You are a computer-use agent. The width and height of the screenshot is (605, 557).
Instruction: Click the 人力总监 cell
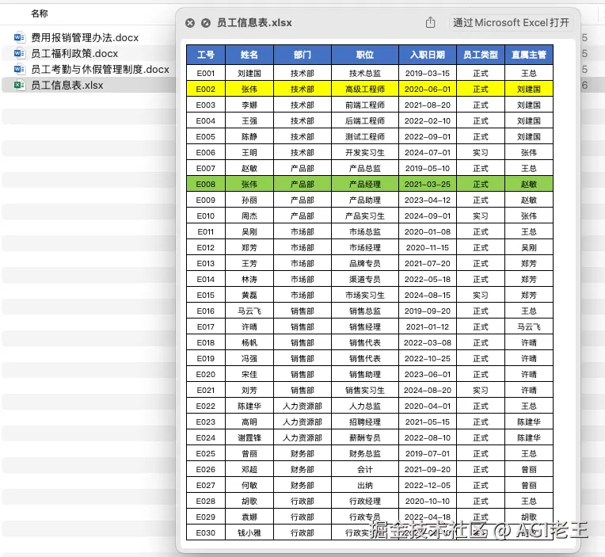click(365, 406)
